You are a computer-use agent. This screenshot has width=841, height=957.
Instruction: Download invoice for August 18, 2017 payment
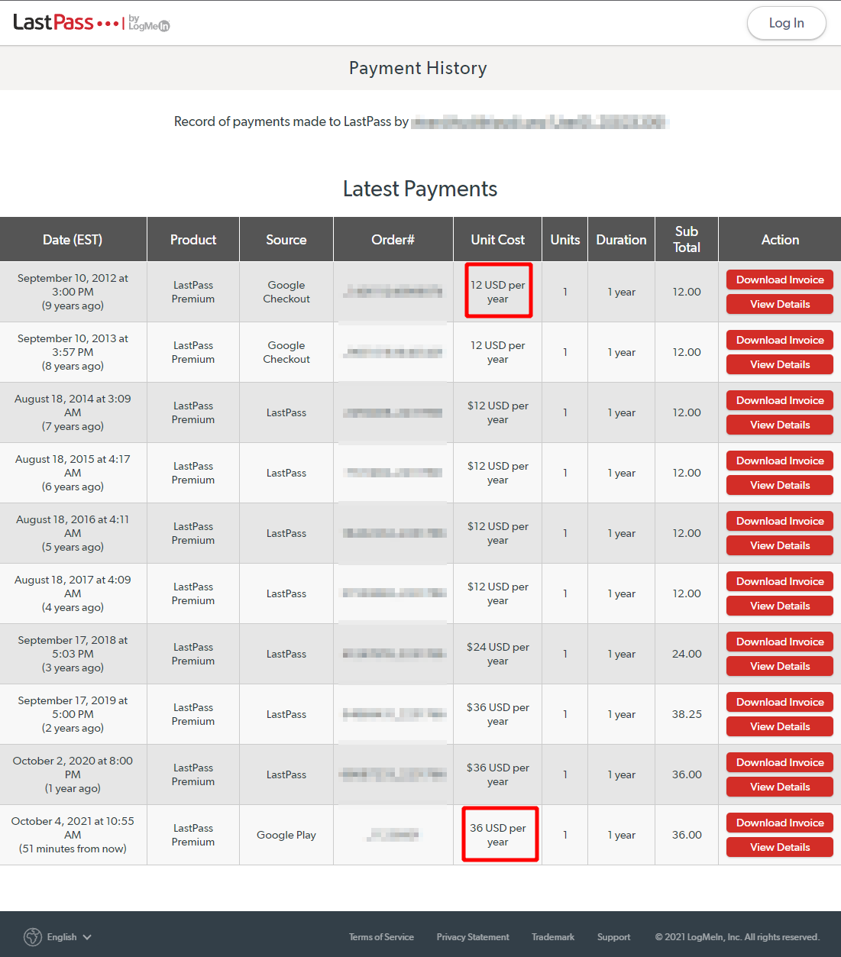[780, 581]
